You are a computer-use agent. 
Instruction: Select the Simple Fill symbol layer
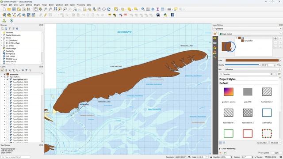coord(249,41)
